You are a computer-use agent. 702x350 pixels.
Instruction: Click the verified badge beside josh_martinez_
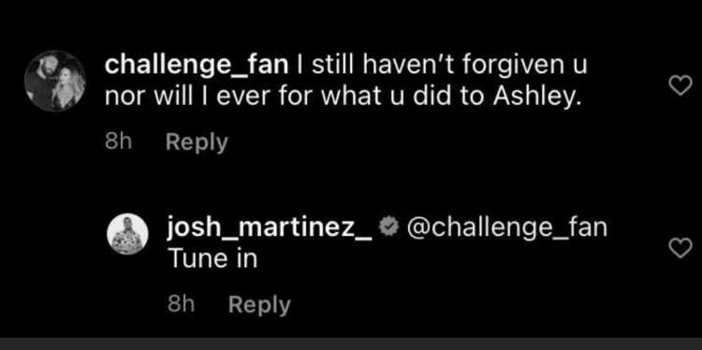click(x=388, y=227)
